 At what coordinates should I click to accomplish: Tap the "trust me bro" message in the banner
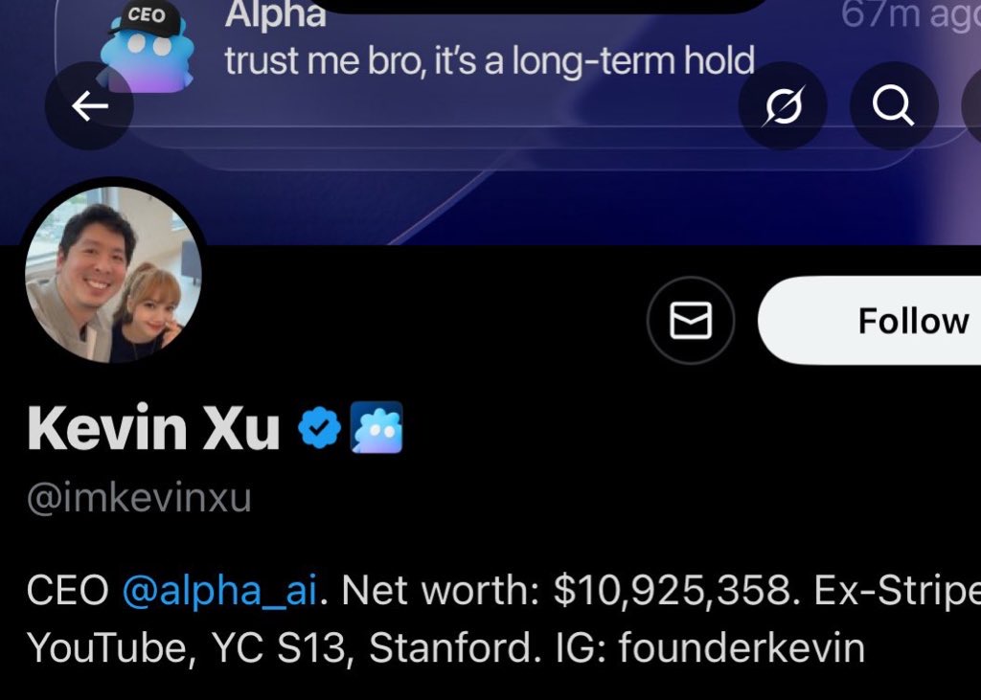click(490, 61)
